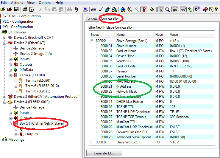
Task: Expand the InfoData node
Action: coord(10,70)
